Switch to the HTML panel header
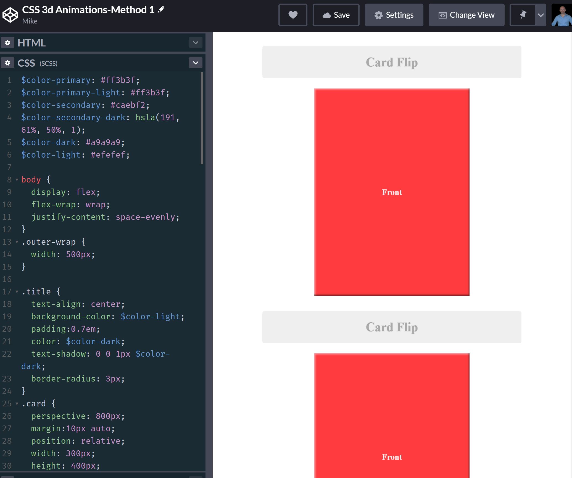The height and width of the screenshot is (478, 572). (32, 42)
